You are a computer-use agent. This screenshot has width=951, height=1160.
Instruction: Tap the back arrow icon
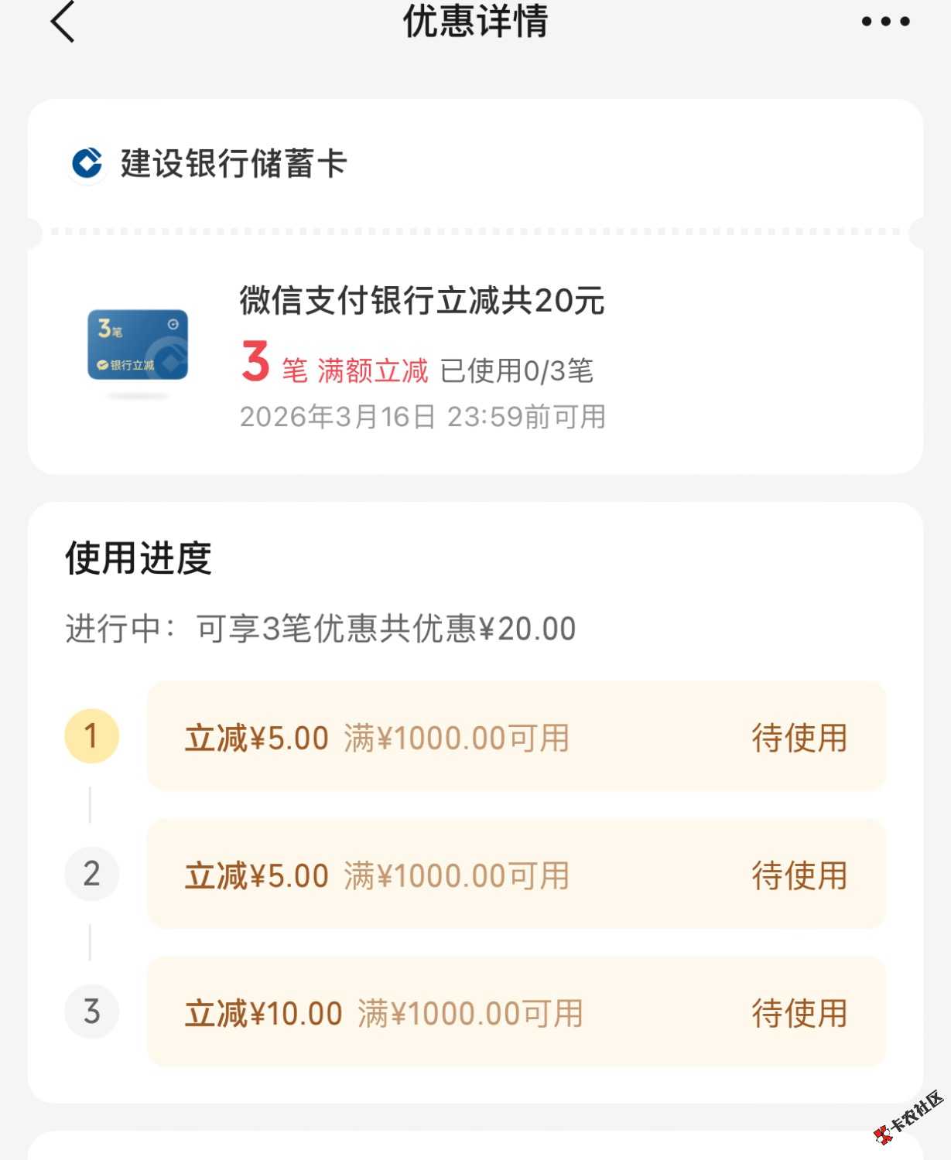[63, 21]
